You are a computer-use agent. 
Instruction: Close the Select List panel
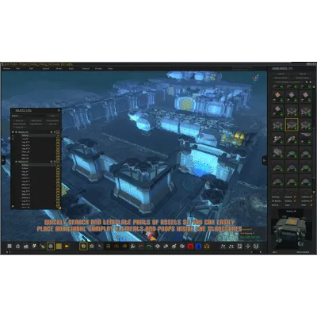coord(59,110)
